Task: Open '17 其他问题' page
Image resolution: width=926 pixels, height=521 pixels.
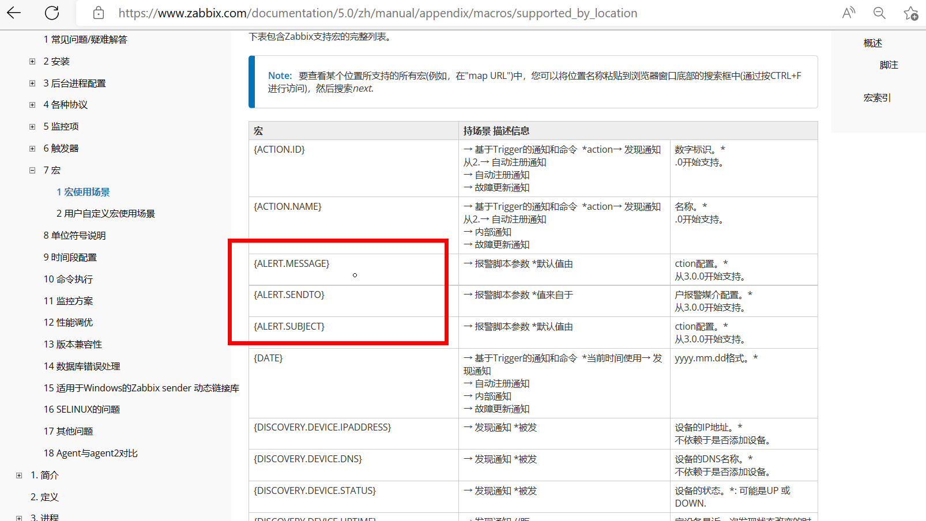Action: [68, 431]
